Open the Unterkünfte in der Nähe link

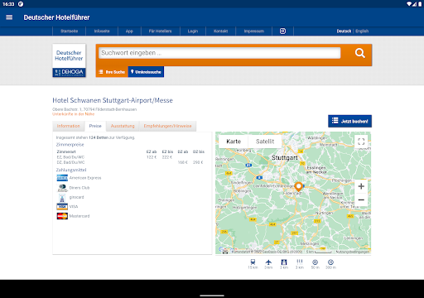point(74,114)
